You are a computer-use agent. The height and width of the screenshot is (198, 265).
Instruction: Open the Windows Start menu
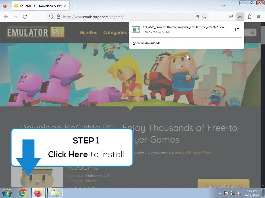coord(7,193)
